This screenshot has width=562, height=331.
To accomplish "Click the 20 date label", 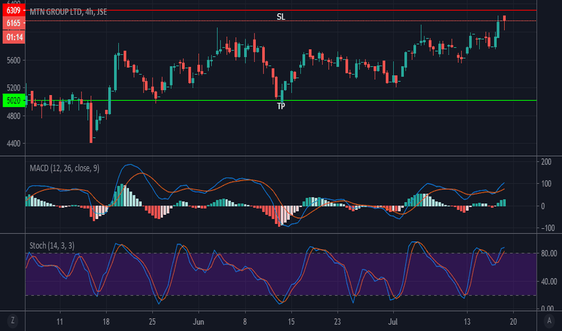I will [513, 322].
